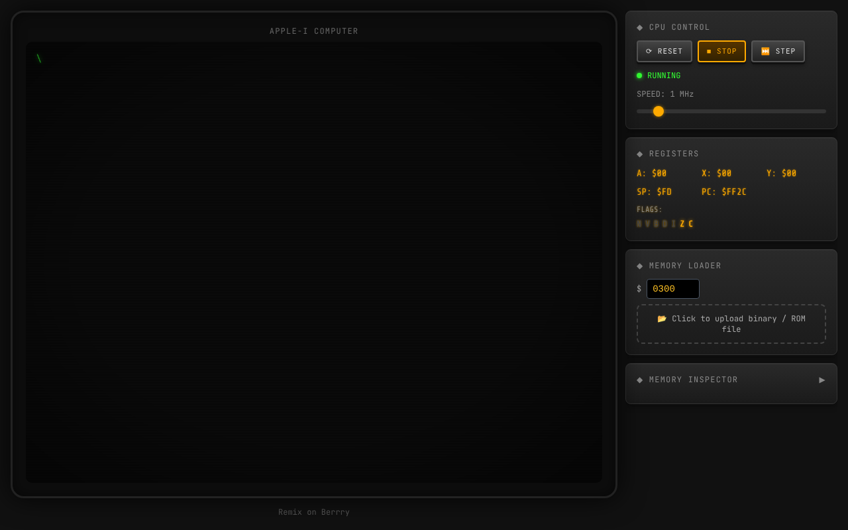Click to upload binary / ROM file

point(731,324)
